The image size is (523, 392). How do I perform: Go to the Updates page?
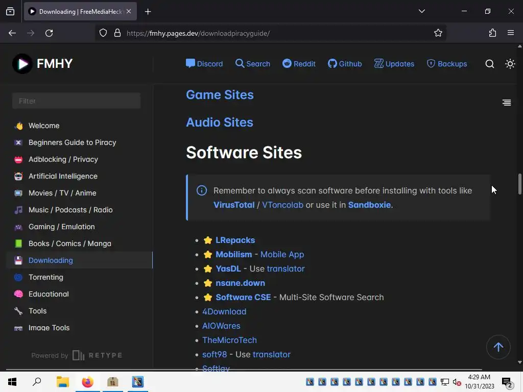394,64
